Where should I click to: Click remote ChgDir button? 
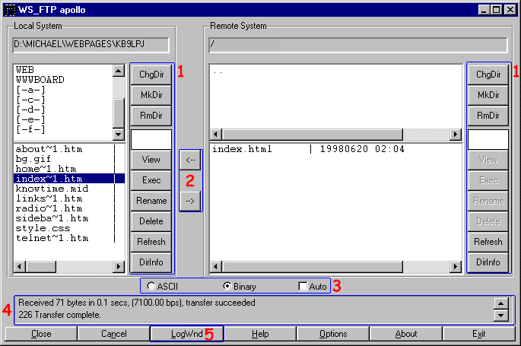488,75
